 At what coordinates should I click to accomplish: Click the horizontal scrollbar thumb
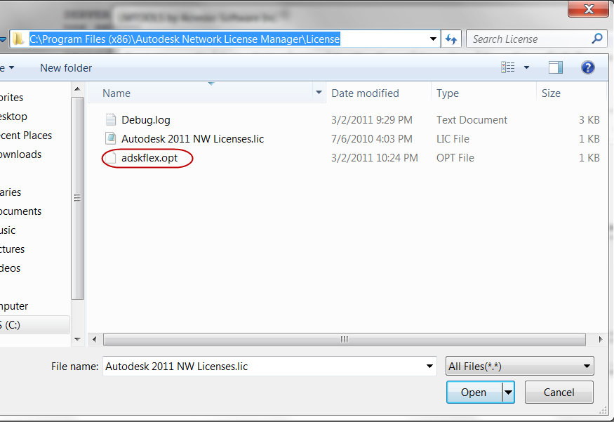(345, 339)
